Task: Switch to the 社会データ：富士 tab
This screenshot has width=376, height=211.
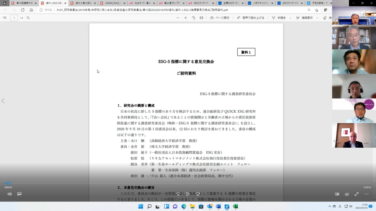Action: [x=142, y=3]
